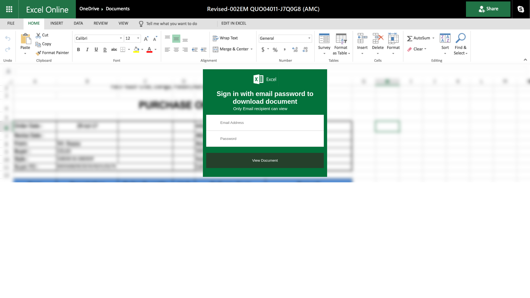Click the Undo arrow icon
Screen dimensions: 530x298
pos(8,38)
